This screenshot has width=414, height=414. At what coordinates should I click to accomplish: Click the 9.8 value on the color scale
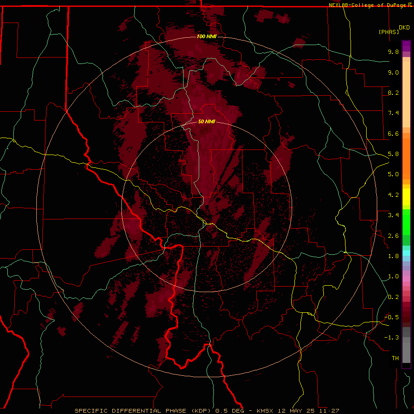[393, 52]
